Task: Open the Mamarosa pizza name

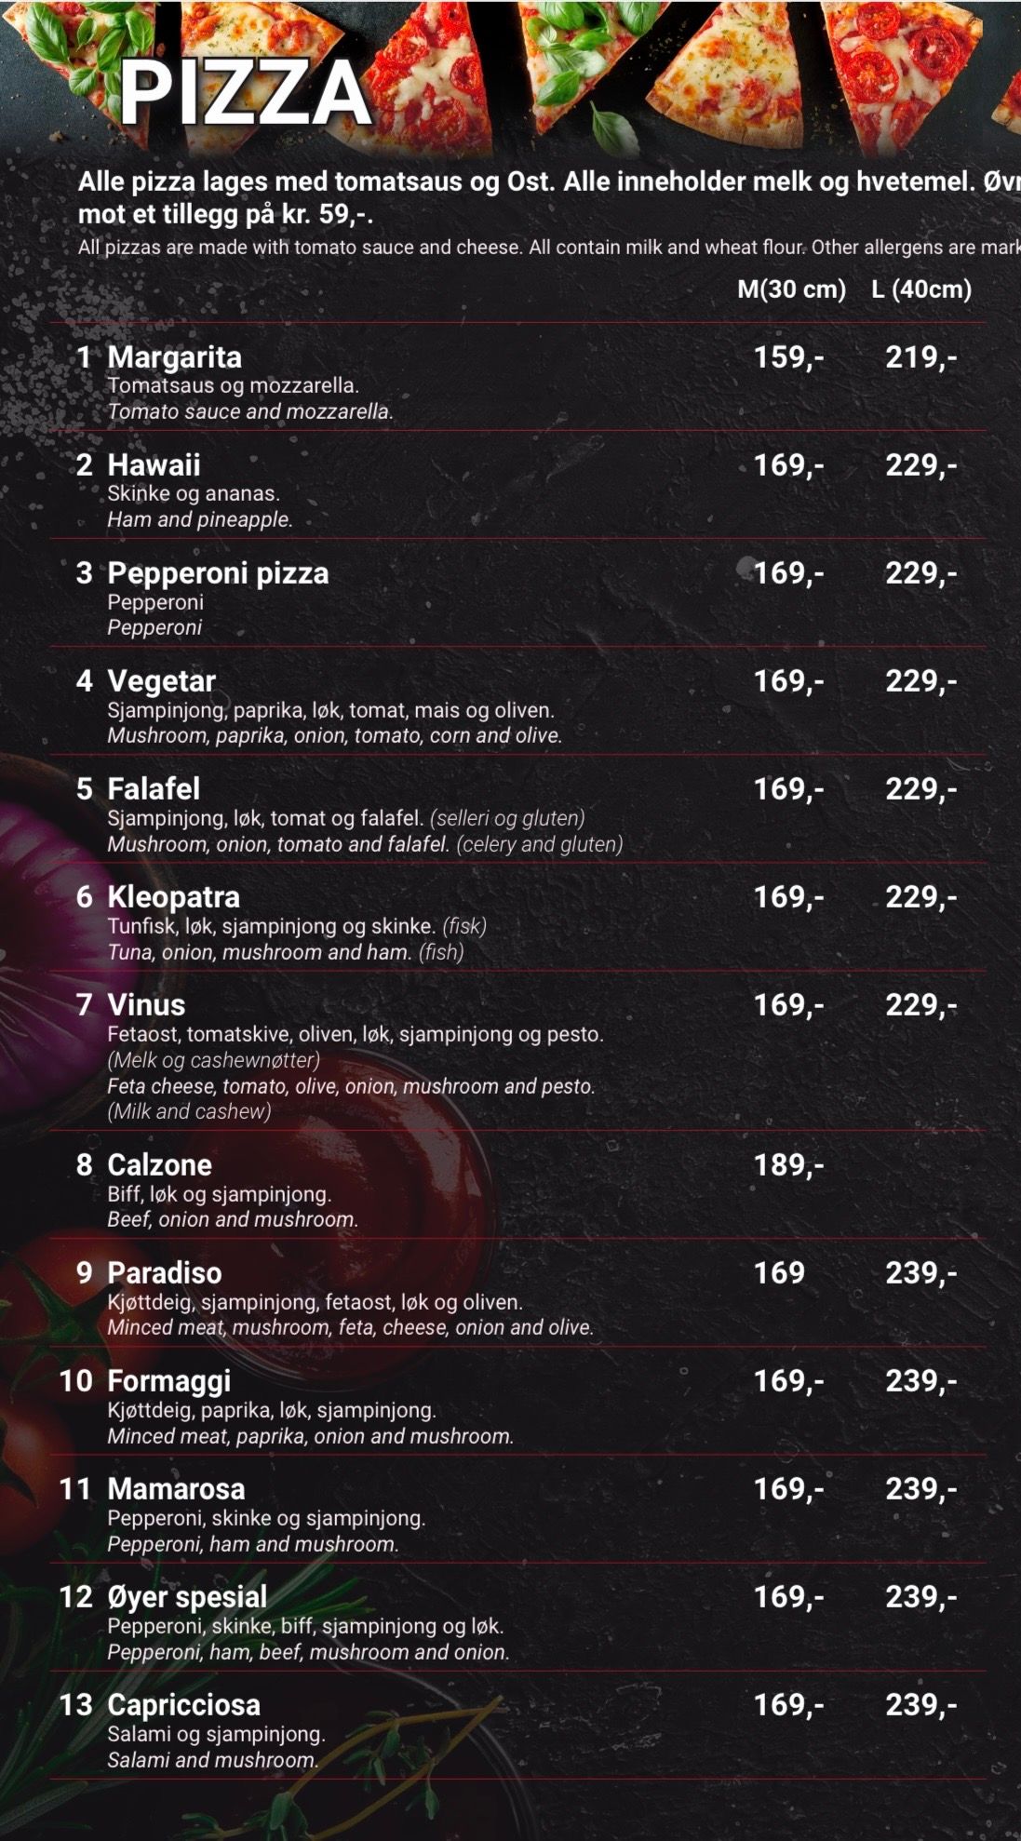Action: 176,1488
